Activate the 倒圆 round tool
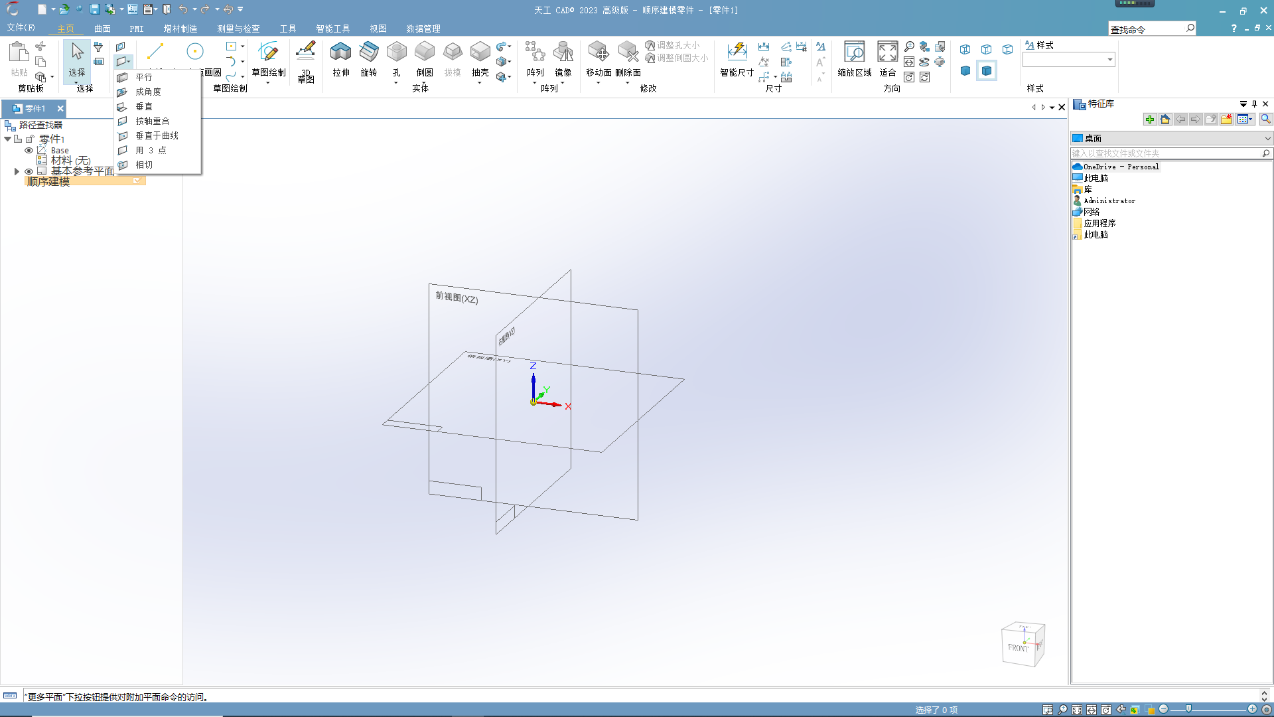The width and height of the screenshot is (1274, 717). coord(424,59)
